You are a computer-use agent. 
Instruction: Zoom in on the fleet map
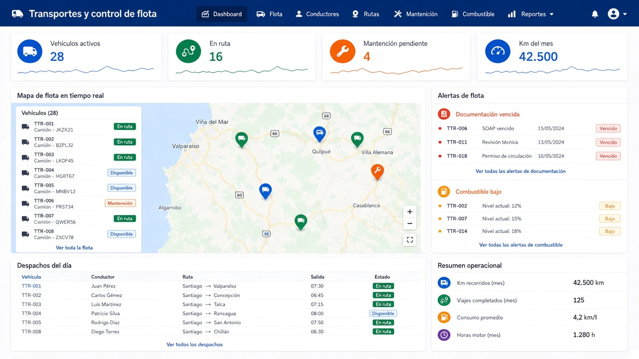[410, 211]
